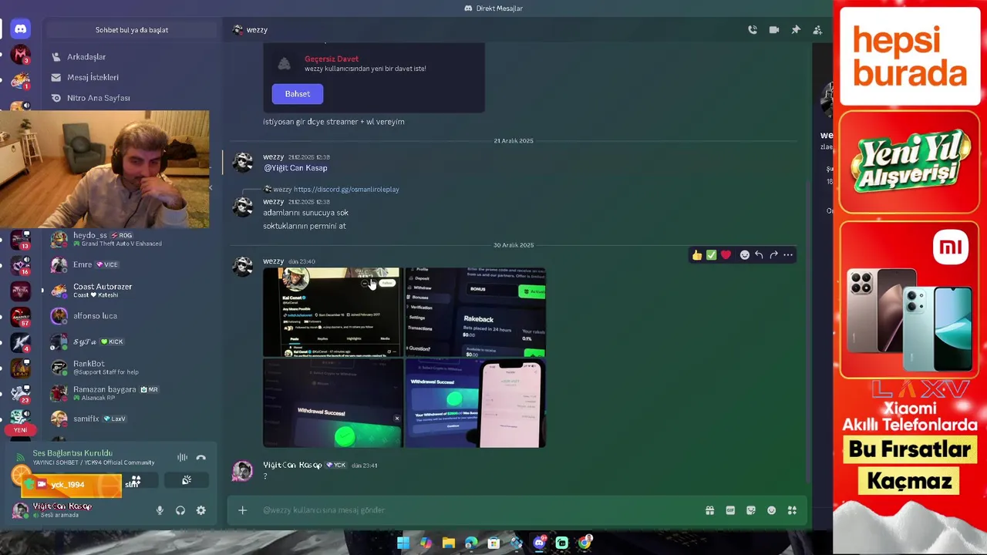Open Mesaj İstekleri
Viewport: 987px width, 555px height.
coord(131,78)
